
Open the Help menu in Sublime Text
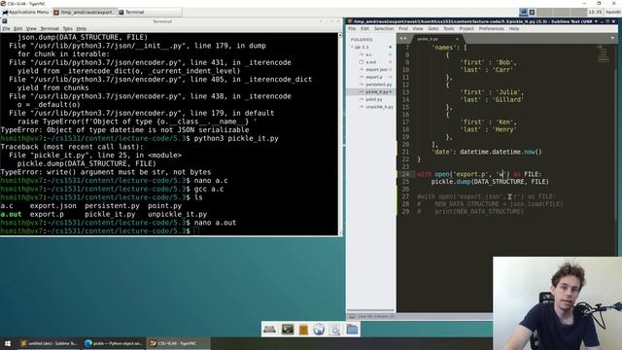(x=514, y=28)
